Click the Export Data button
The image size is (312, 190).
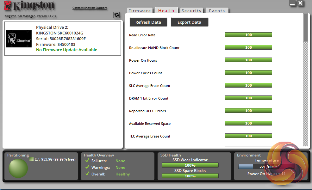(x=189, y=22)
